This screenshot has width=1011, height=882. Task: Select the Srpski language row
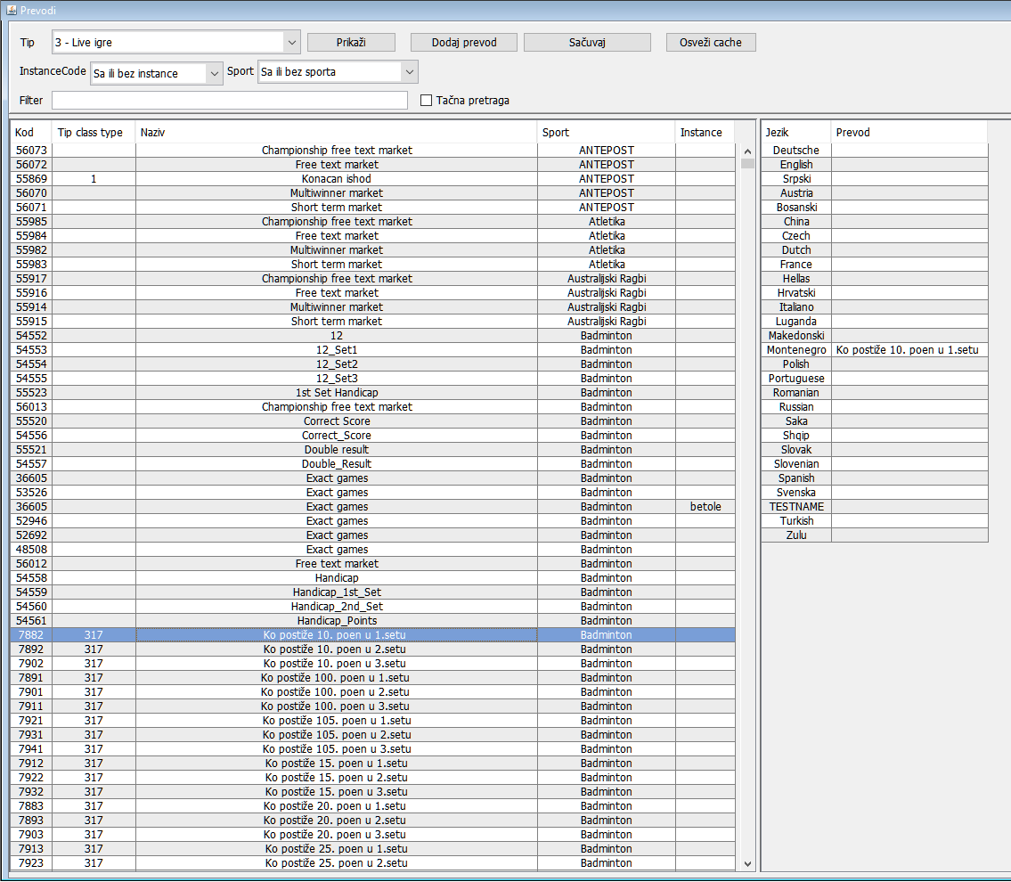[x=875, y=178]
